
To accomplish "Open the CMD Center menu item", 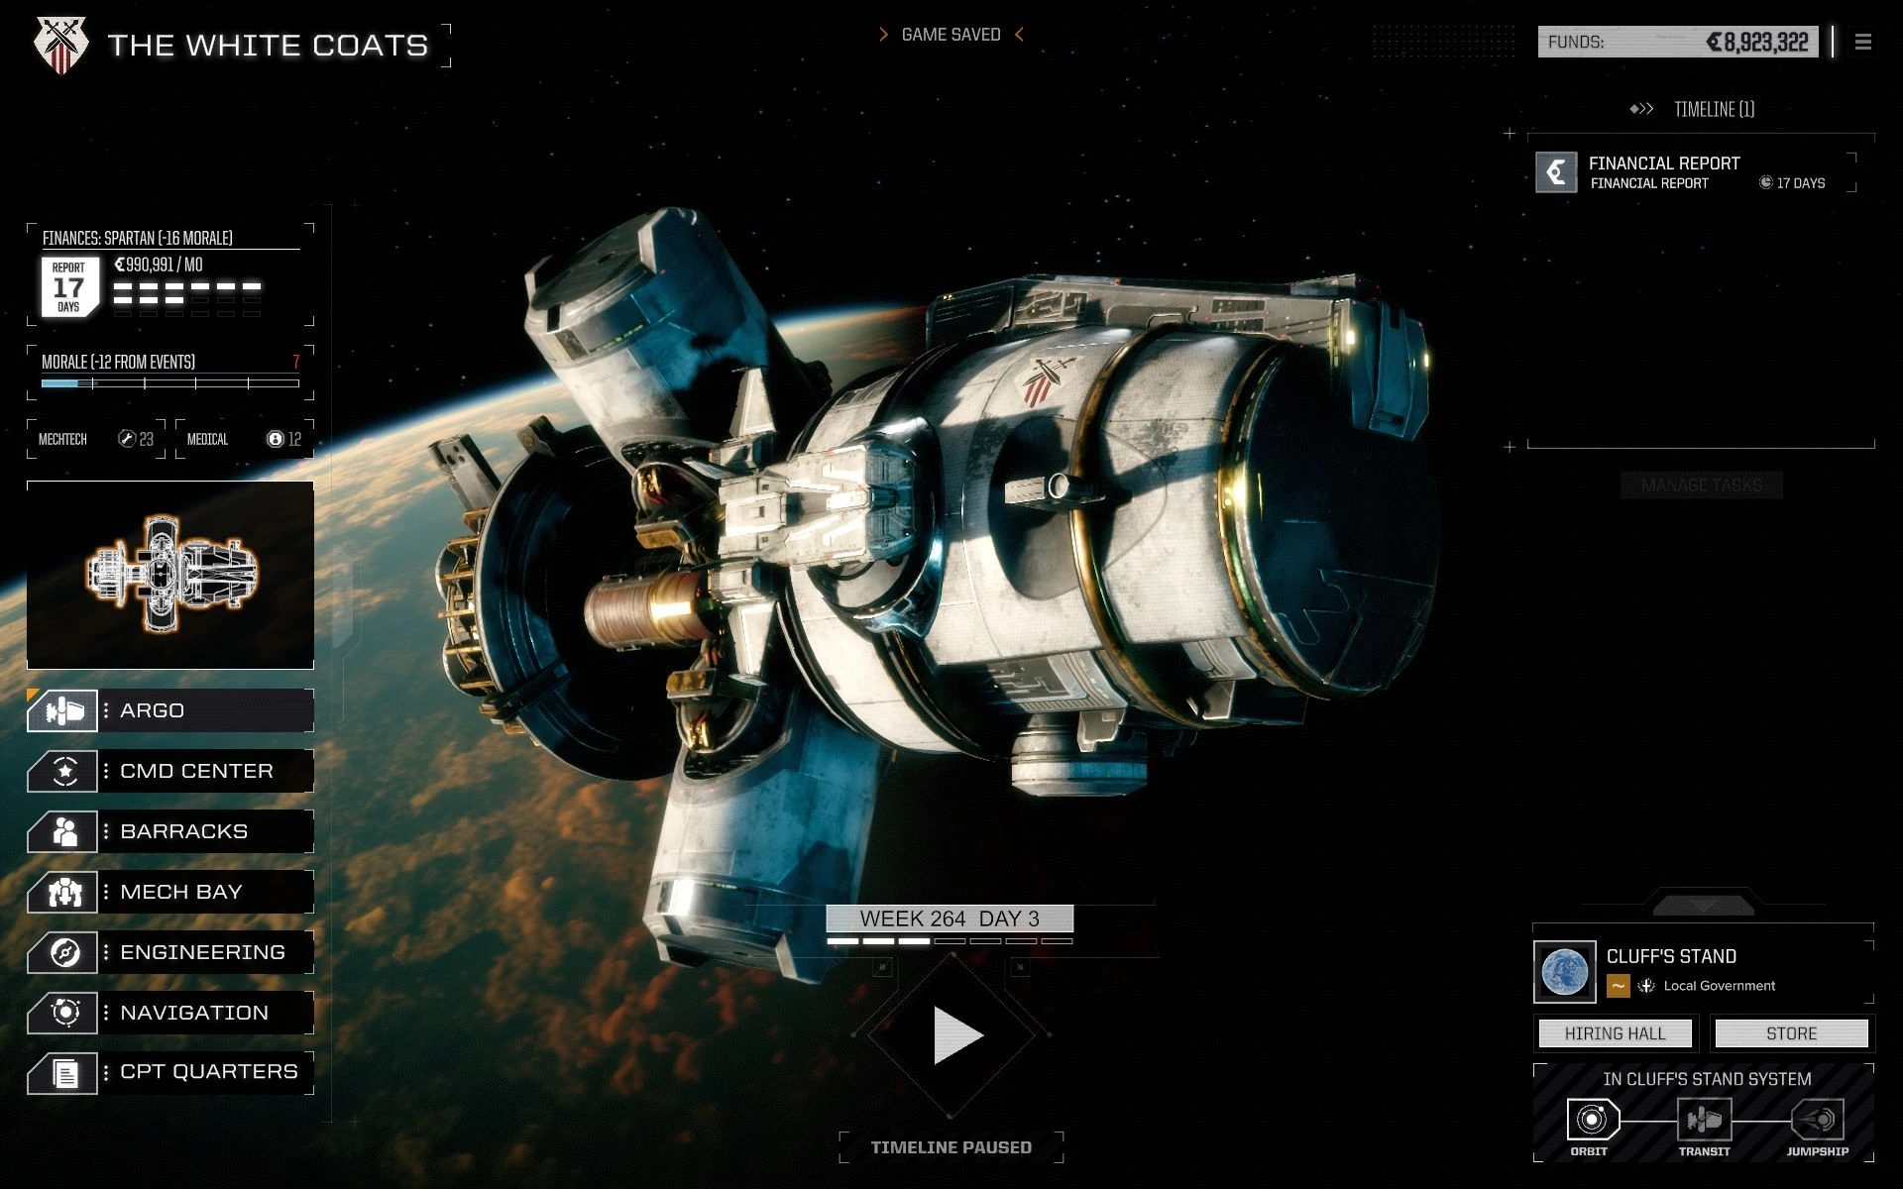I will pyautogui.click(x=170, y=771).
